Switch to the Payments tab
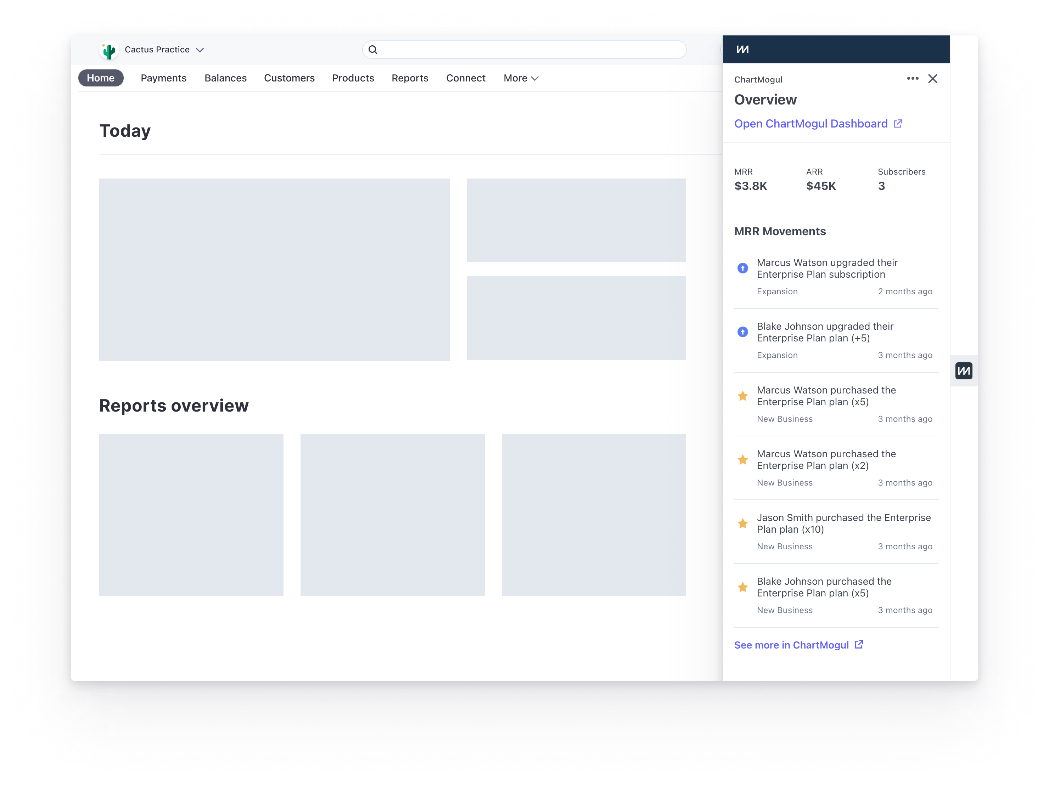This screenshot has height=787, width=1049. [163, 78]
